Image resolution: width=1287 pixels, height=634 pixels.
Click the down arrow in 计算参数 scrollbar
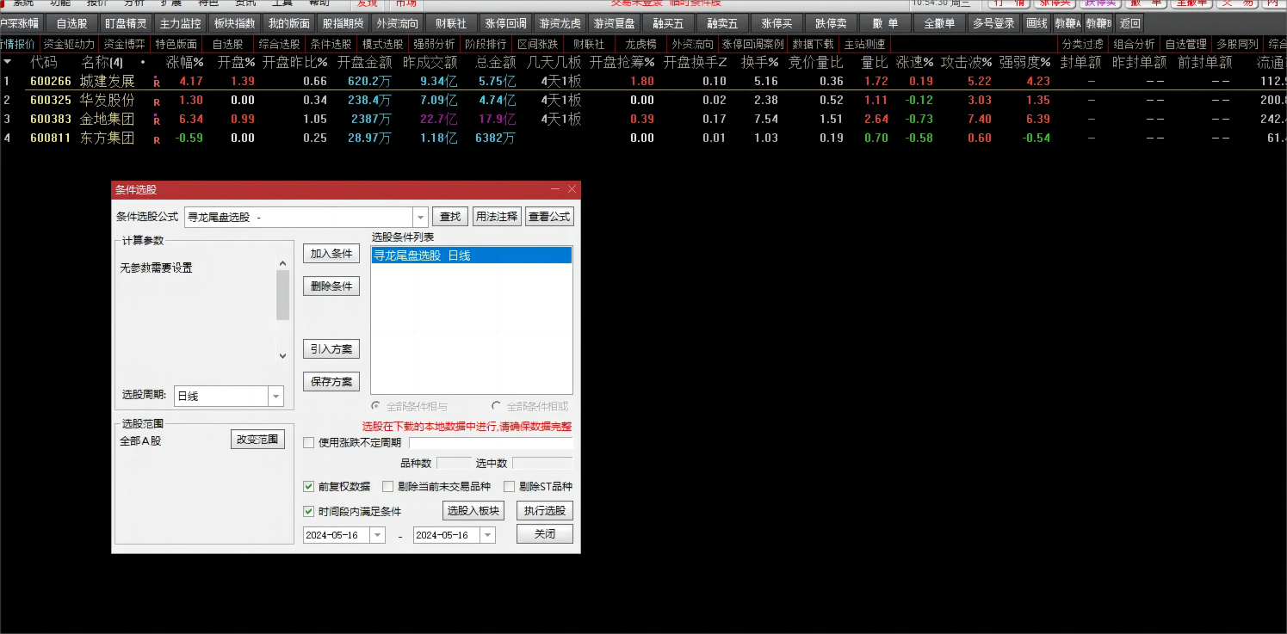[x=282, y=356]
